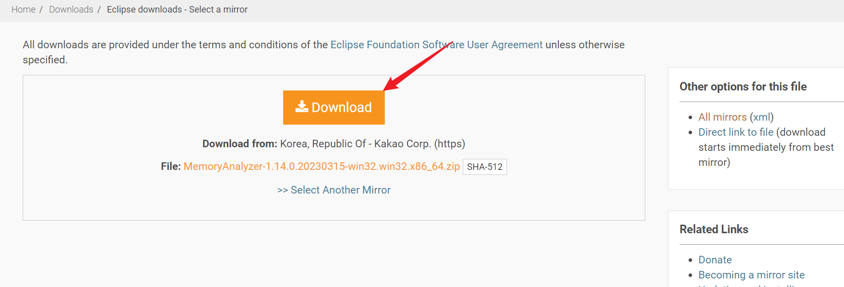This screenshot has width=844, height=287.
Task: Click the MemoryAnalyzer zip file link
Action: 321,166
